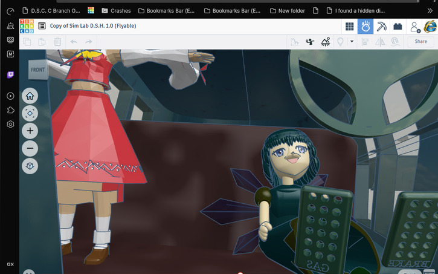The width and height of the screenshot is (438, 274).
Task: Open the Blocks pickaxe workspace
Action: (381, 26)
